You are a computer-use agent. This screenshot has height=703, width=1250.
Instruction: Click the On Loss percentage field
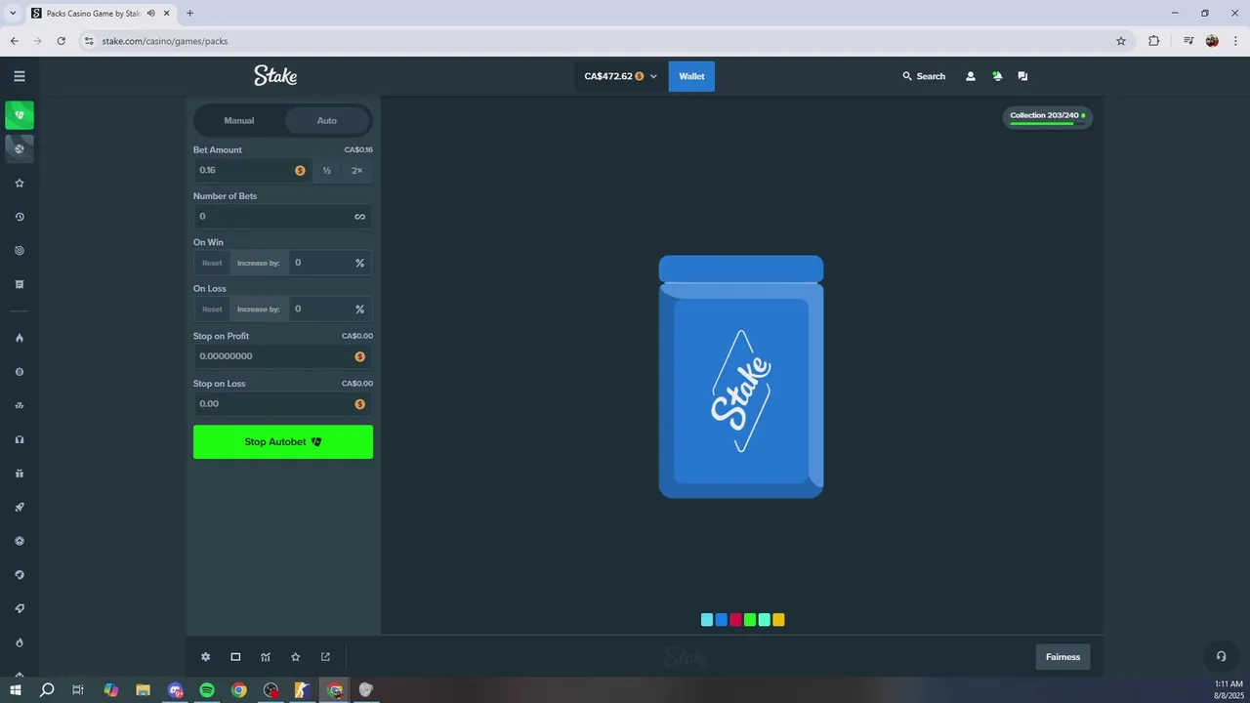coord(329,310)
